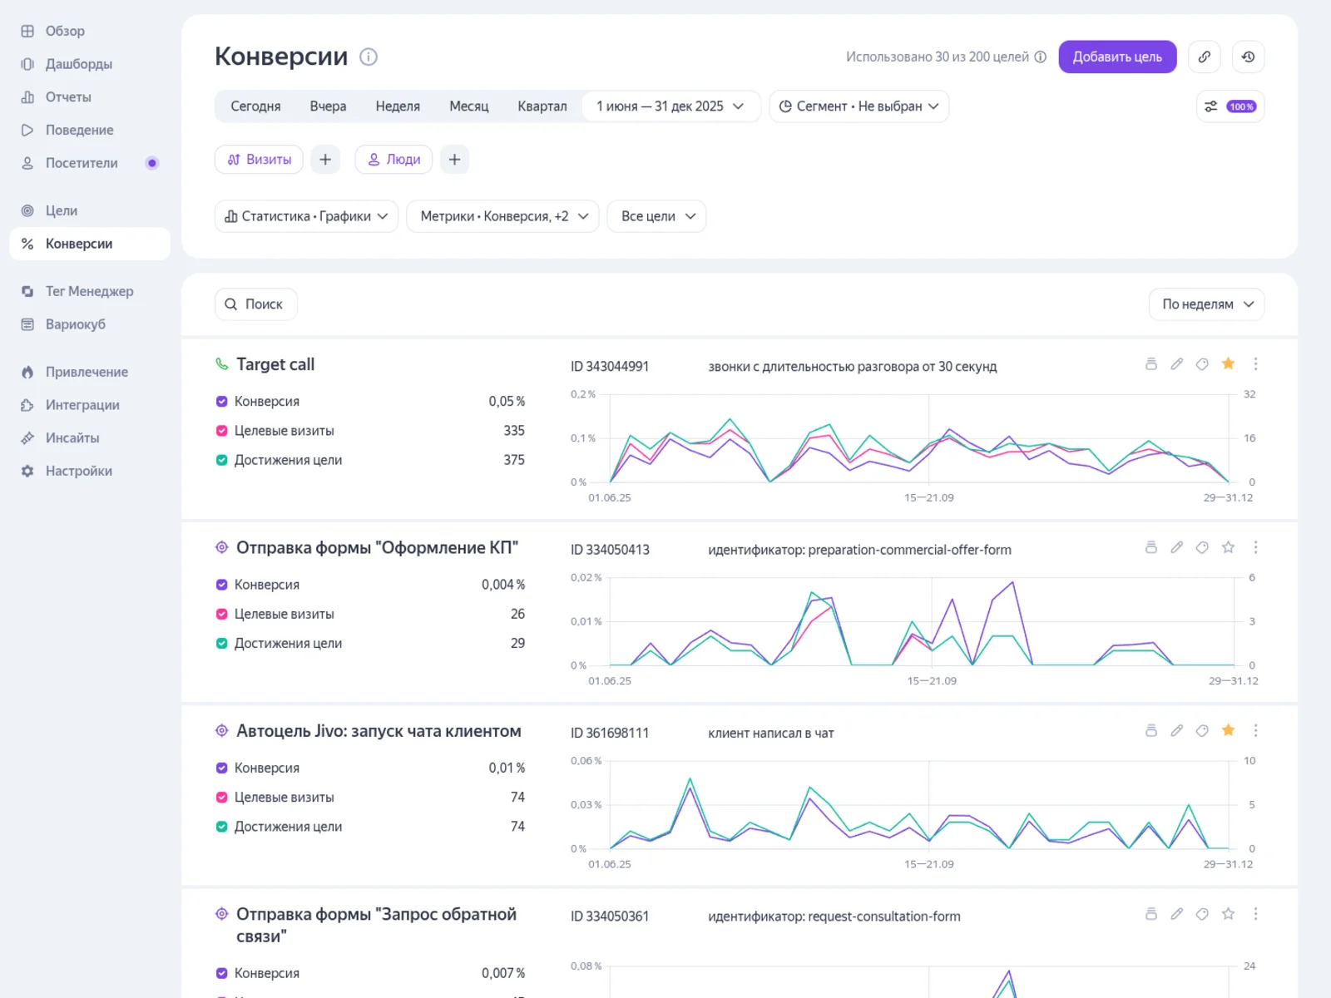Edit the "Оформление КП" form goal
Screen dimensions: 1331x998
(x=1177, y=547)
